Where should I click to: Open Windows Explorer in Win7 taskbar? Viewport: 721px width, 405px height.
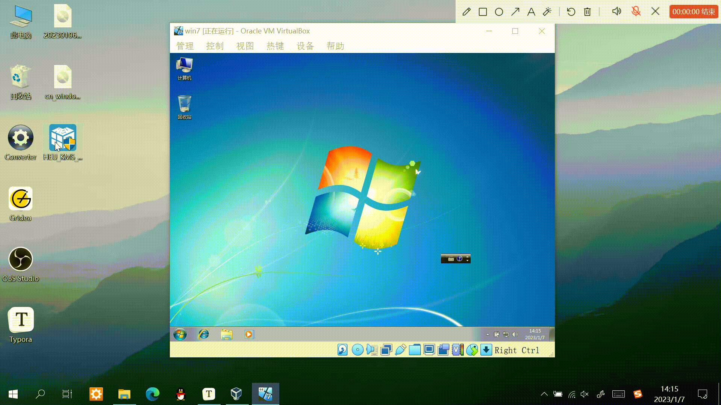click(x=227, y=334)
